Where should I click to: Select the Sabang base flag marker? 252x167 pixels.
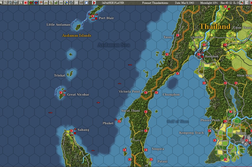[x=72, y=131]
